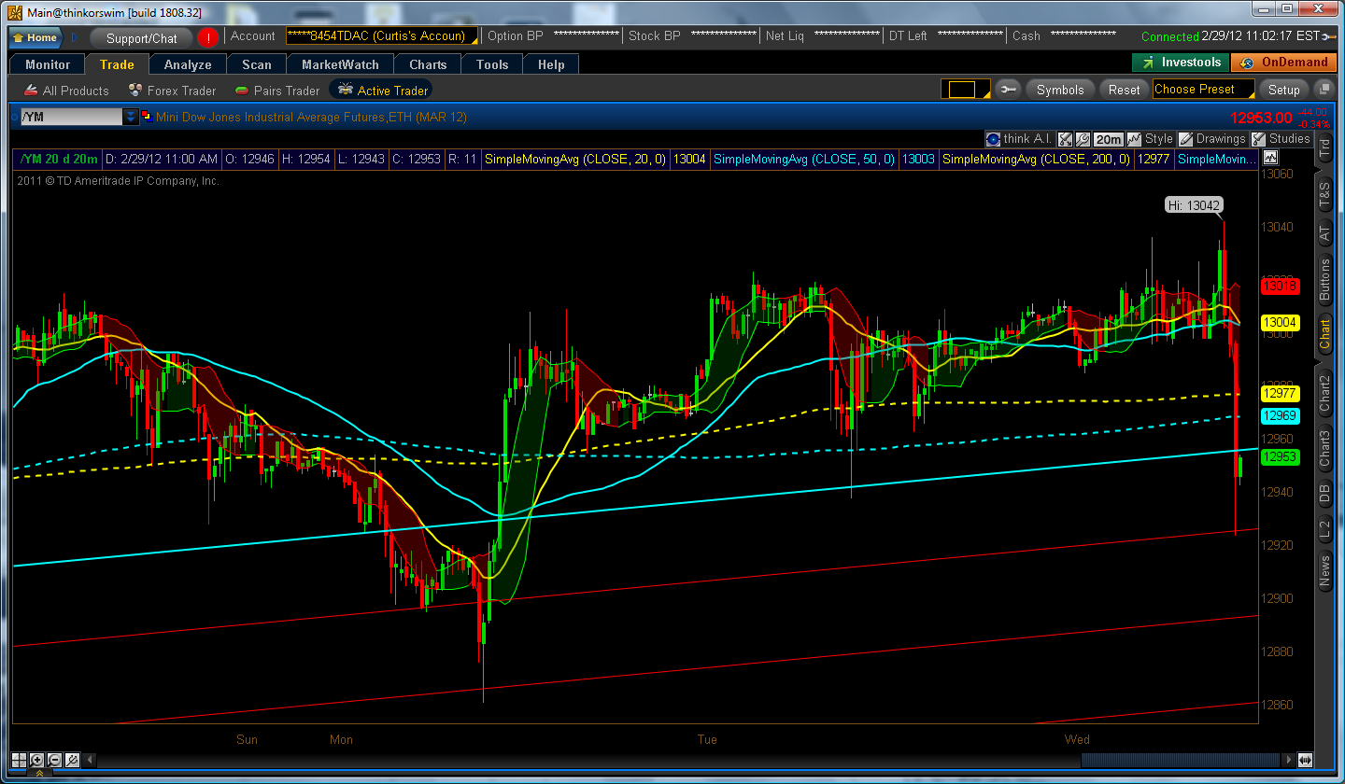Click the detach window icon right of Setup
1345x784 pixels.
(1324, 90)
